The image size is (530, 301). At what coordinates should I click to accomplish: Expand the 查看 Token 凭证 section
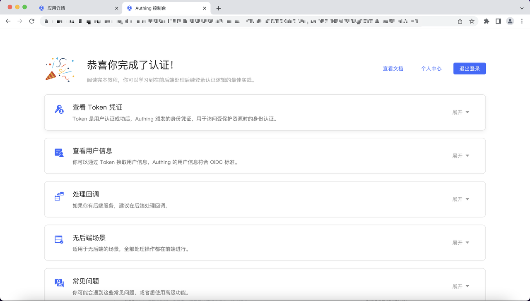(x=460, y=112)
